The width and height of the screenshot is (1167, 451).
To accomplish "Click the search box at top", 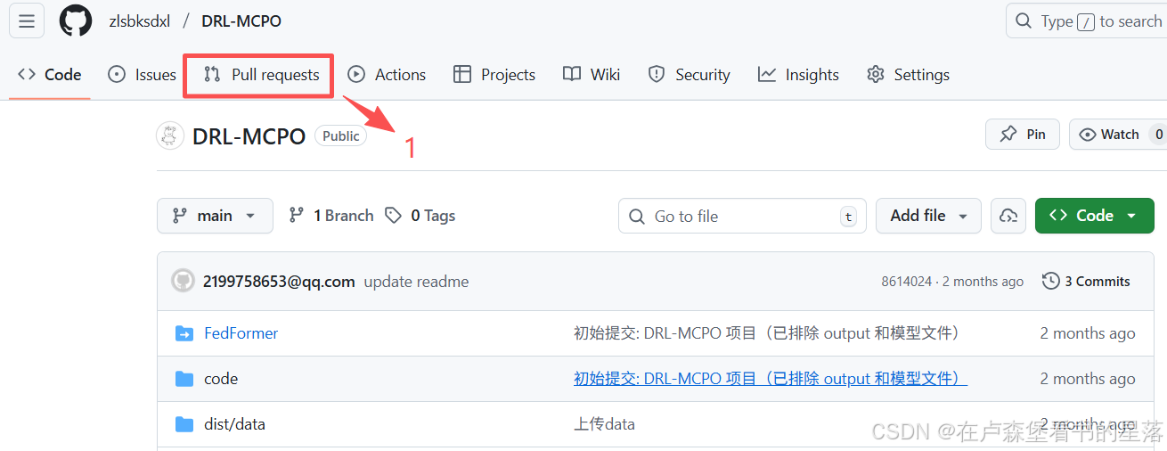I will coord(1086,21).
